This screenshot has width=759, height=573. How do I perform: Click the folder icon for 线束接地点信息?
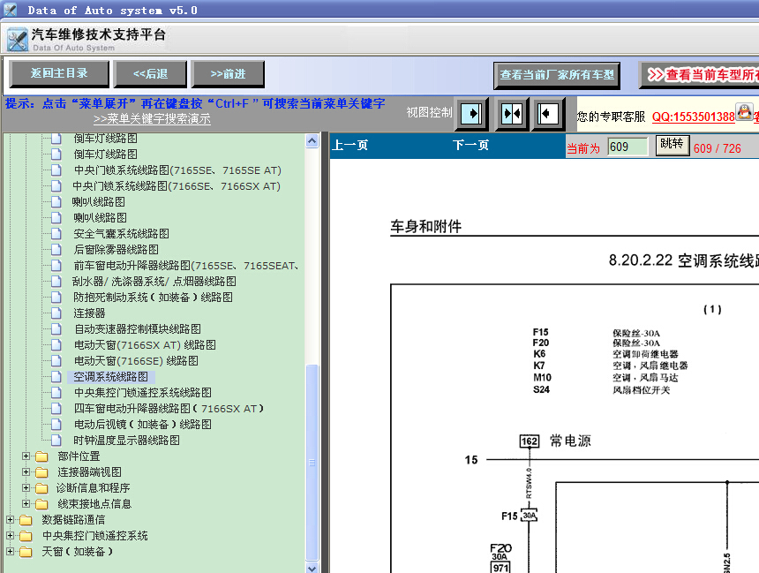(x=42, y=504)
